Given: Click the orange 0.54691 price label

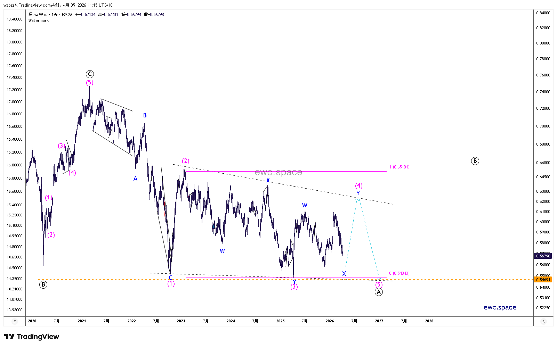Looking at the screenshot, I should pos(543,280).
